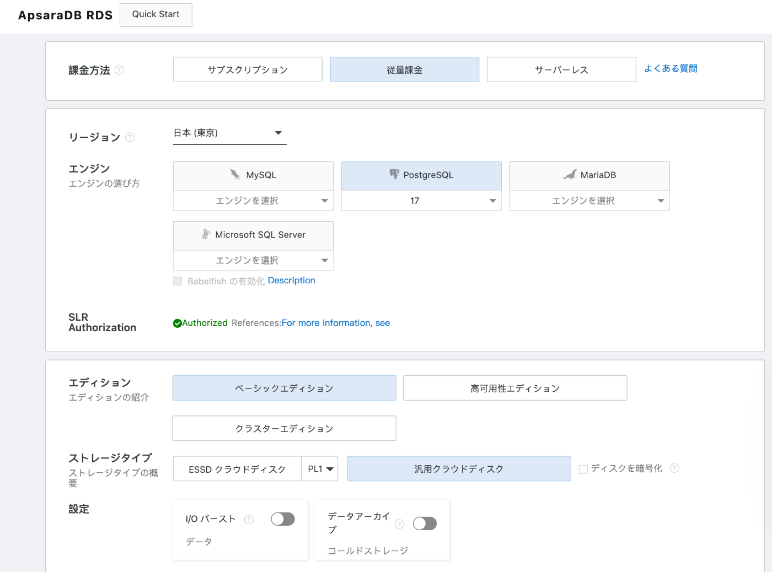Open PostgreSQL version 17 dropdown
Screen dimensions: 772x572
[421, 201]
